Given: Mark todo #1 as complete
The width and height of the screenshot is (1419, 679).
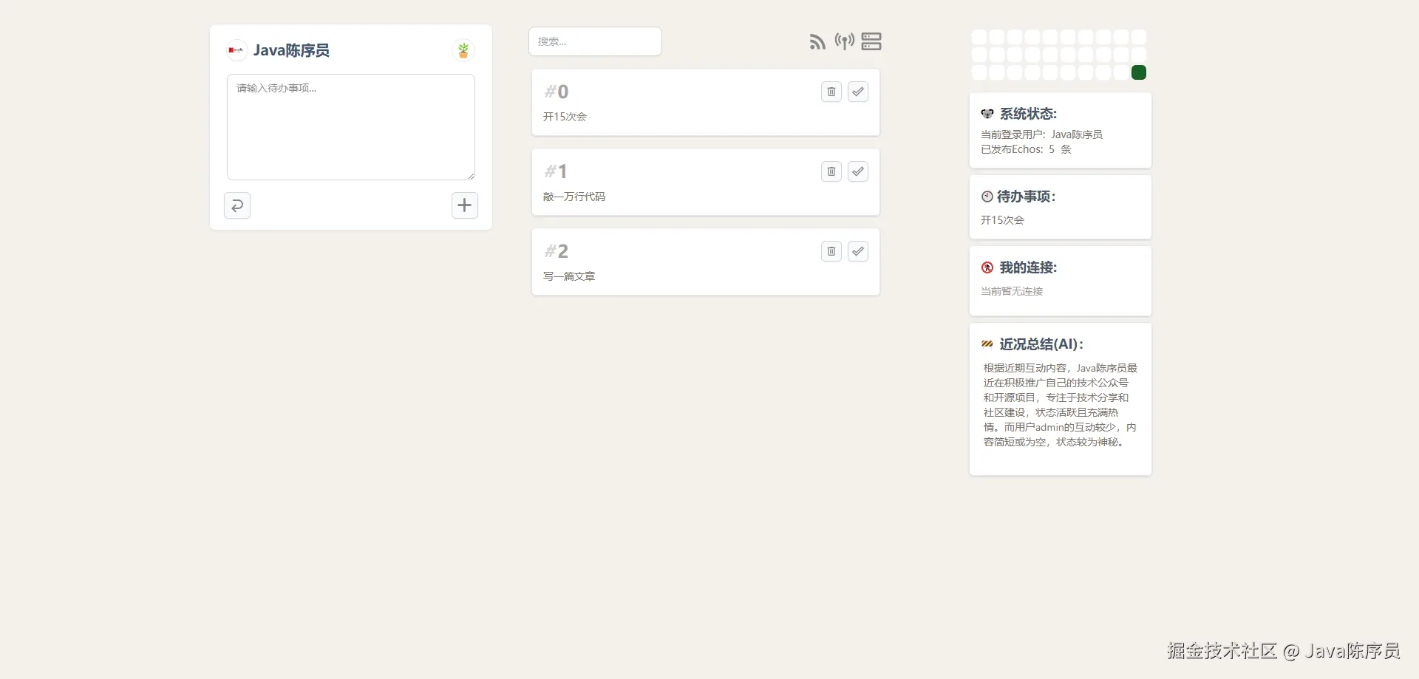Looking at the screenshot, I should (858, 171).
